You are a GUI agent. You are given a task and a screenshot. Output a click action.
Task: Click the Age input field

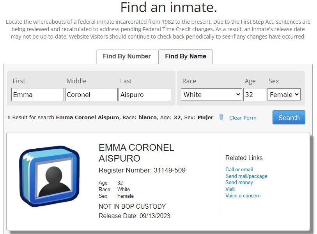tap(255, 95)
